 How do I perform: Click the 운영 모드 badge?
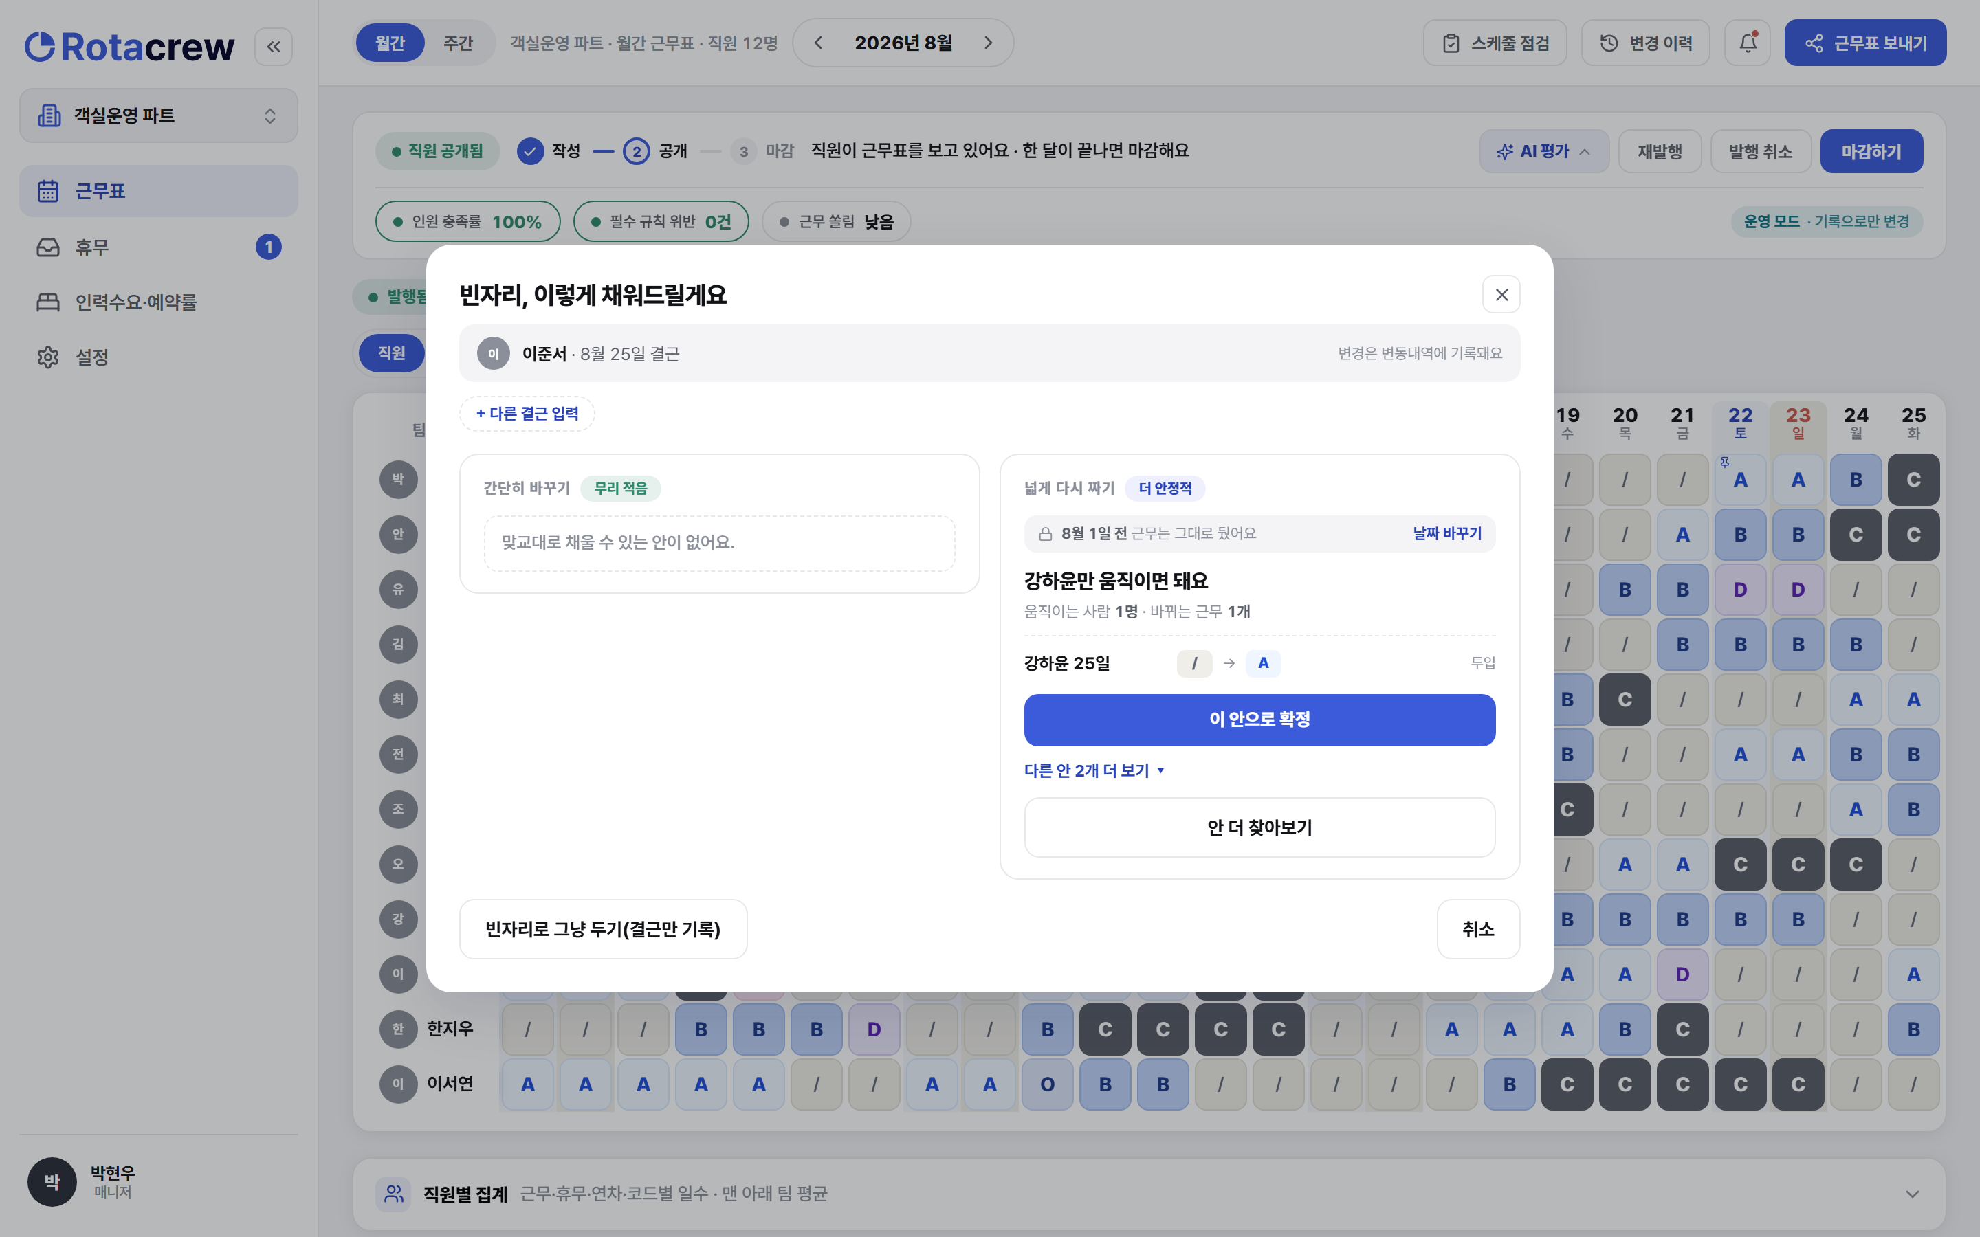[x=1826, y=222]
